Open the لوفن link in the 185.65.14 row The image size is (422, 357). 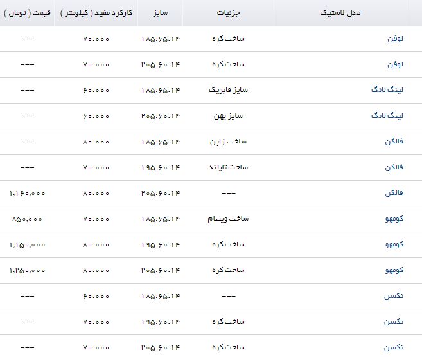395,39
